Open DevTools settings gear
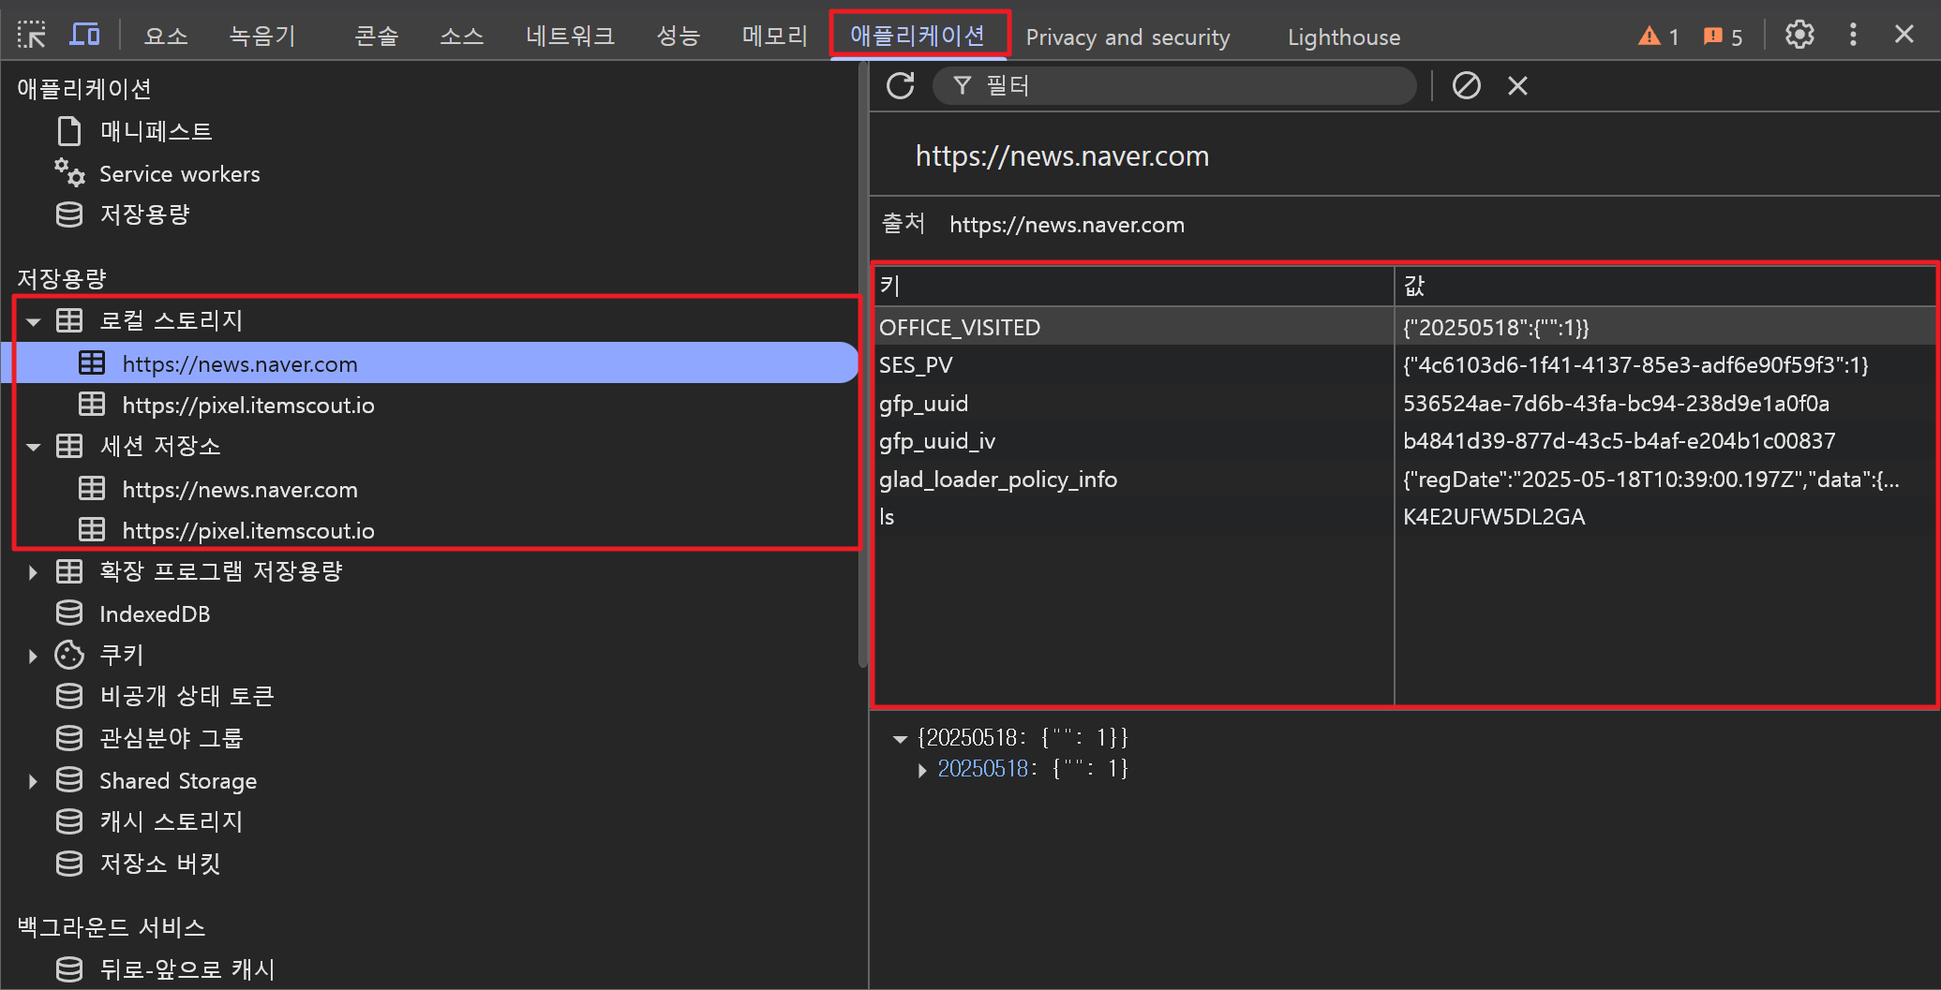Image resolution: width=1941 pixels, height=990 pixels. click(x=1799, y=35)
